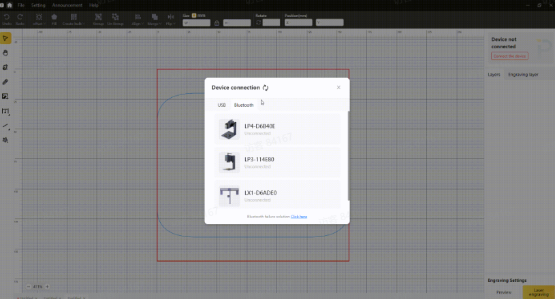Open the Bluetooth failure 'Click here' link
The image size is (555, 299).
pyautogui.click(x=299, y=217)
